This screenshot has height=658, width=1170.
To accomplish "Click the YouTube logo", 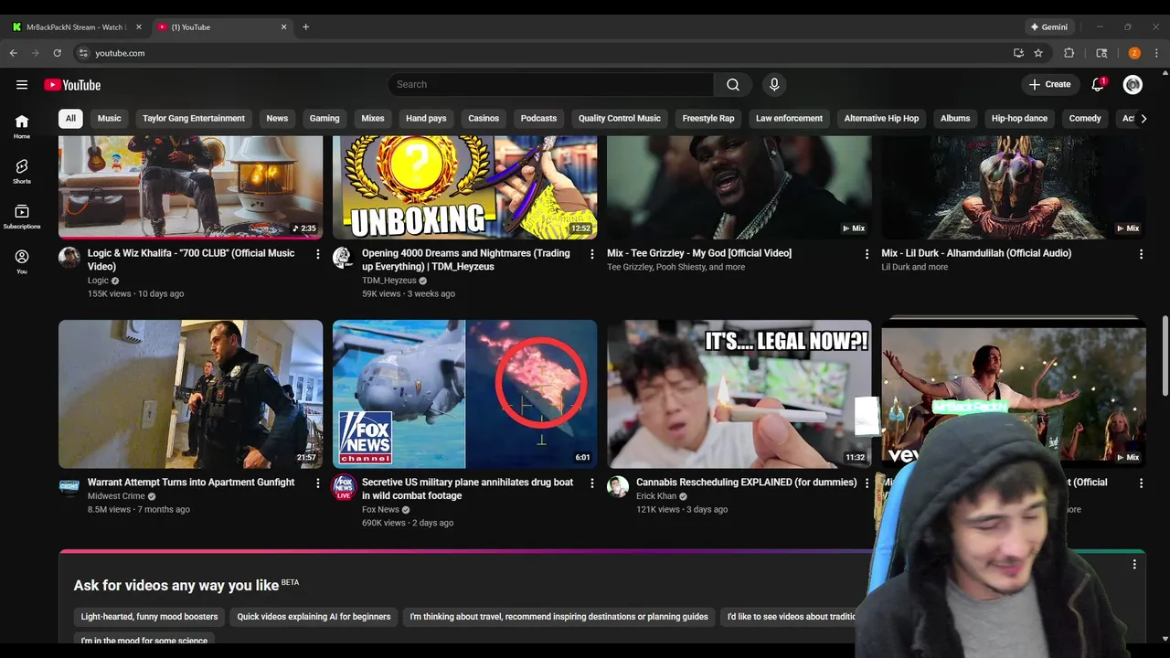I will click(x=72, y=85).
